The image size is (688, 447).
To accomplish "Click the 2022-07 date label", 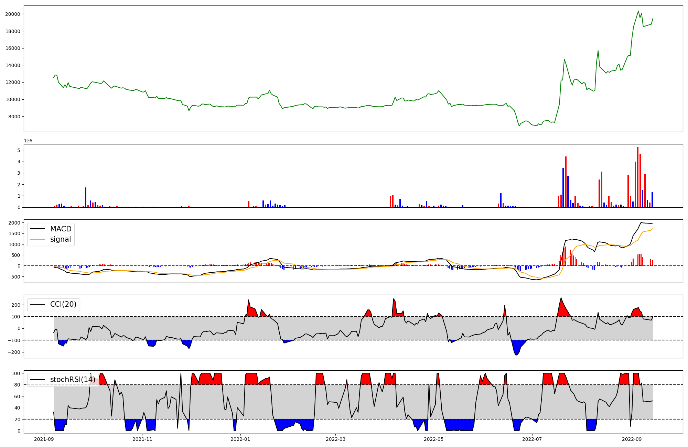I will pyautogui.click(x=532, y=439).
